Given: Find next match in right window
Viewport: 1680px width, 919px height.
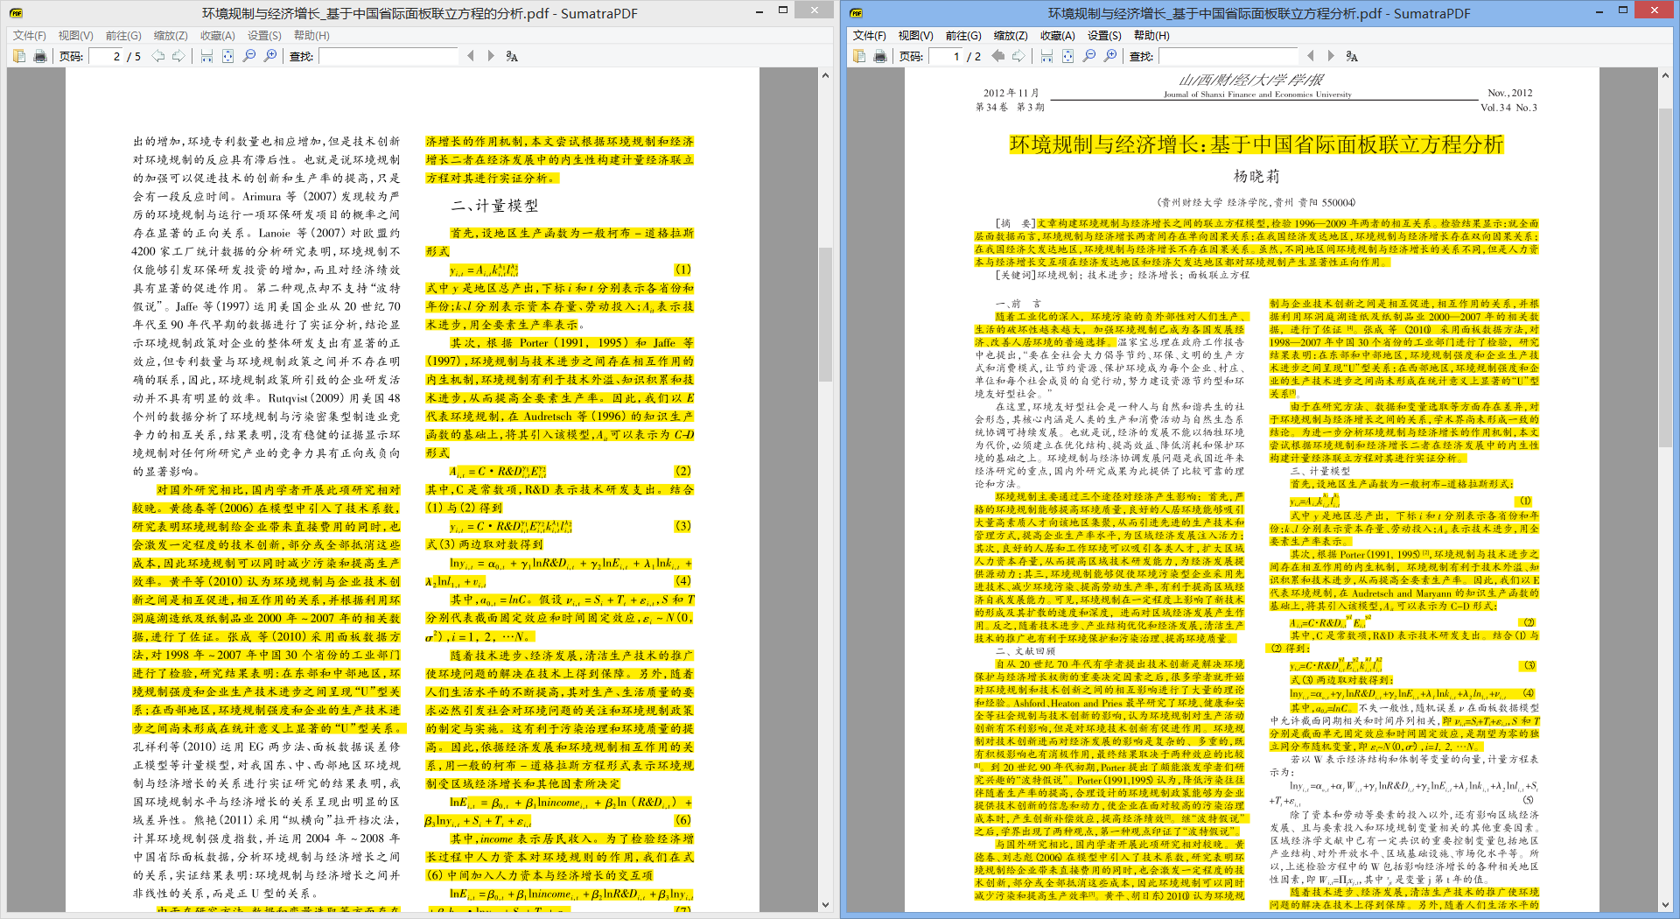Looking at the screenshot, I should coord(1331,56).
